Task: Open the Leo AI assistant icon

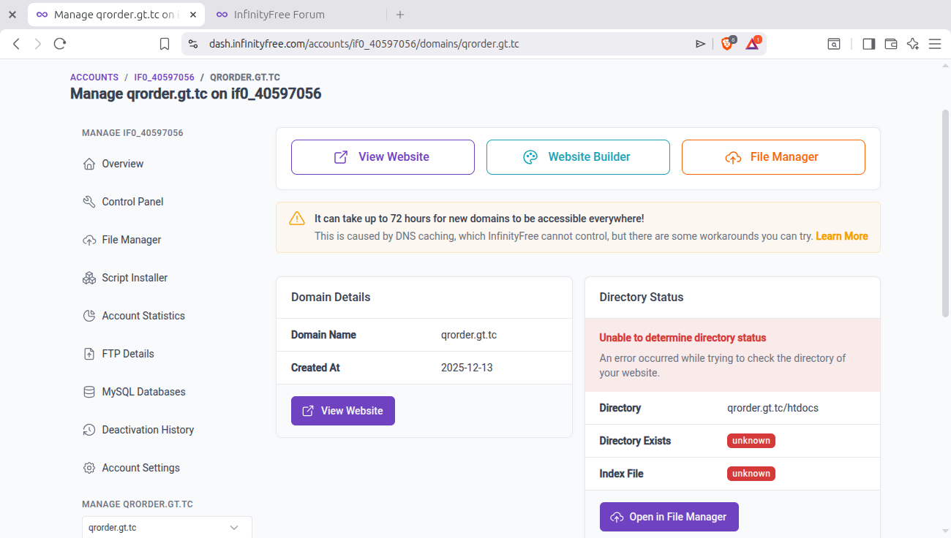Action: [x=912, y=44]
